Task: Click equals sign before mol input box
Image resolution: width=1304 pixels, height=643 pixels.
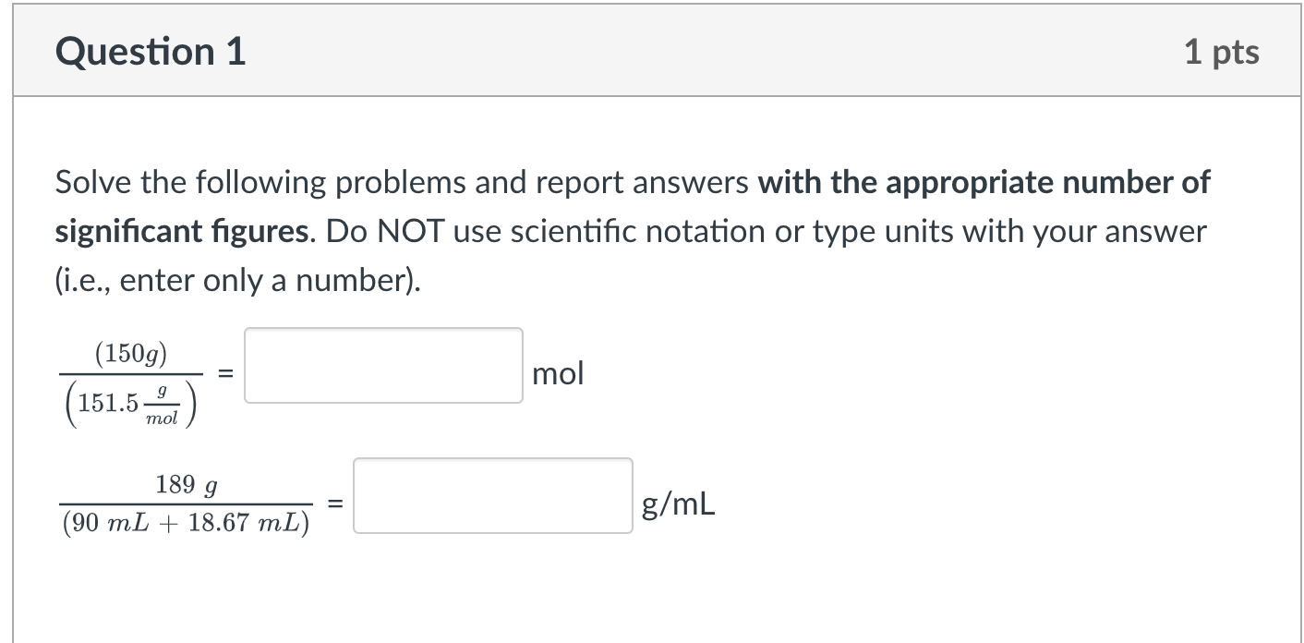Action: pyautogui.click(x=223, y=374)
